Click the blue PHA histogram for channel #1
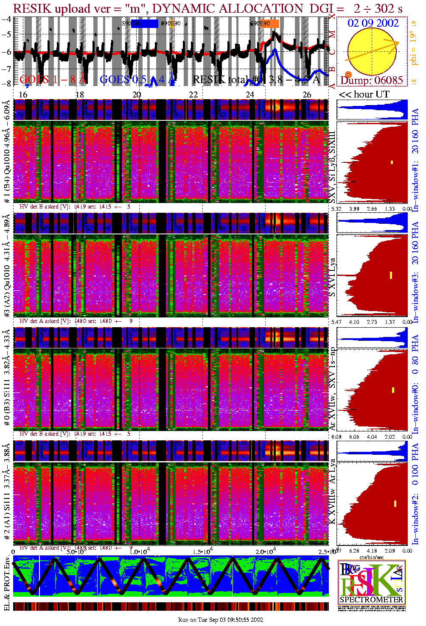 372,110
